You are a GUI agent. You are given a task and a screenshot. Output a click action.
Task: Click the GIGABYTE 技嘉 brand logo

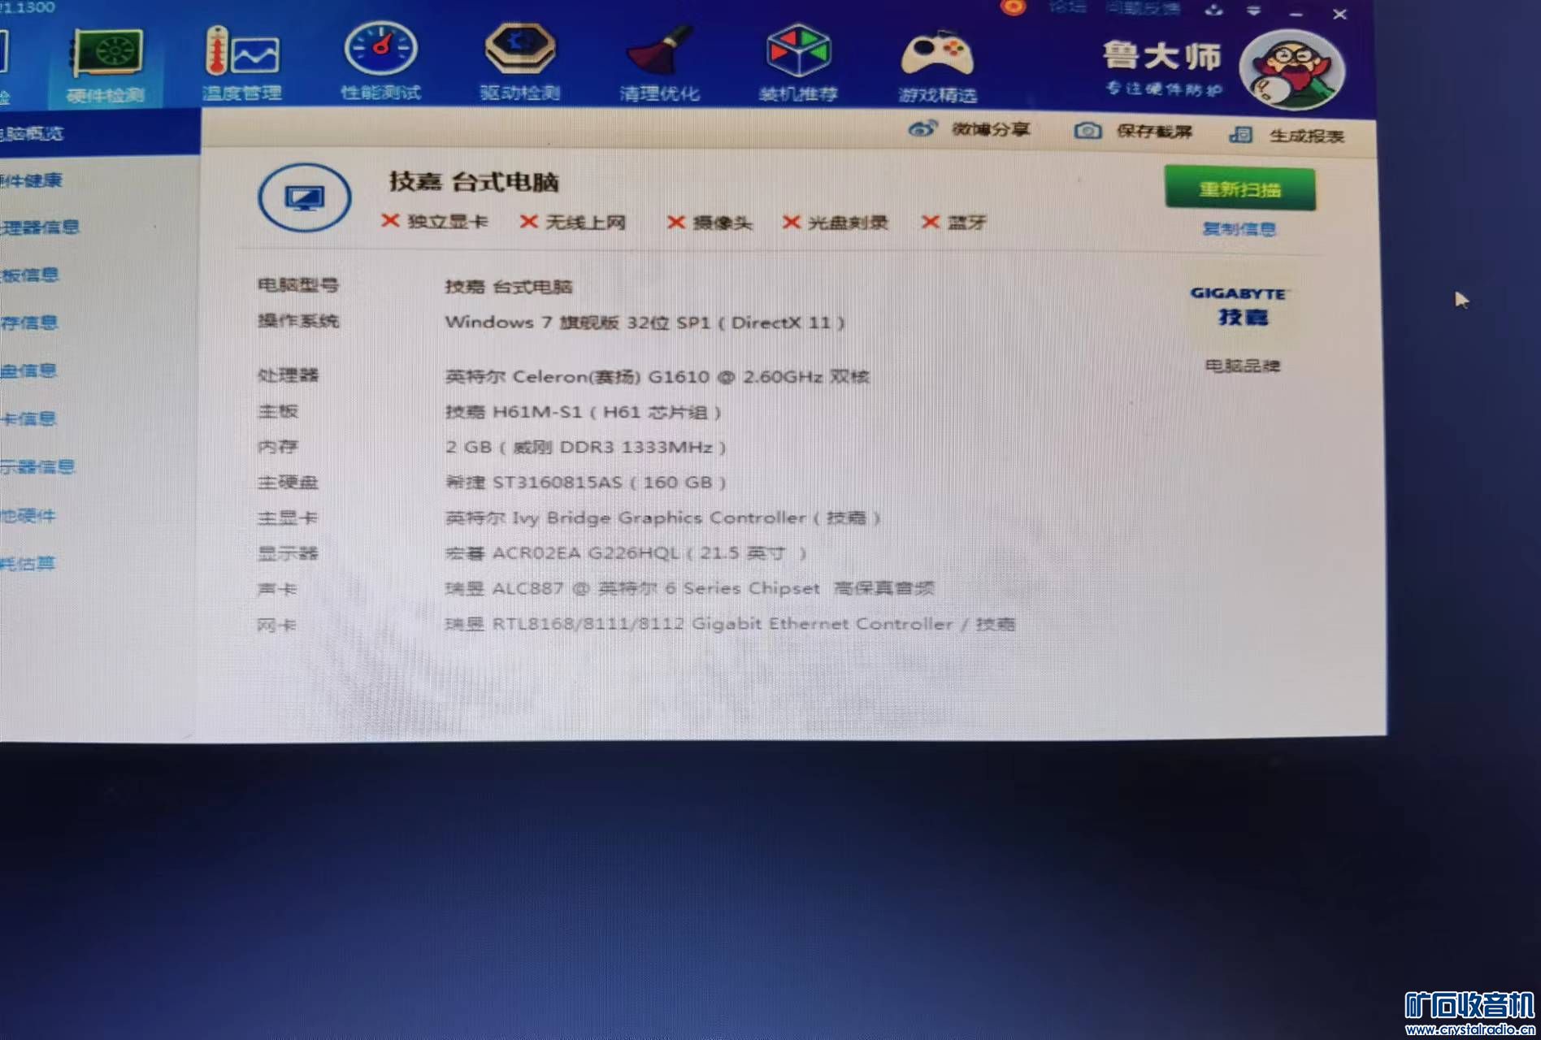click(x=1239, y=305)
